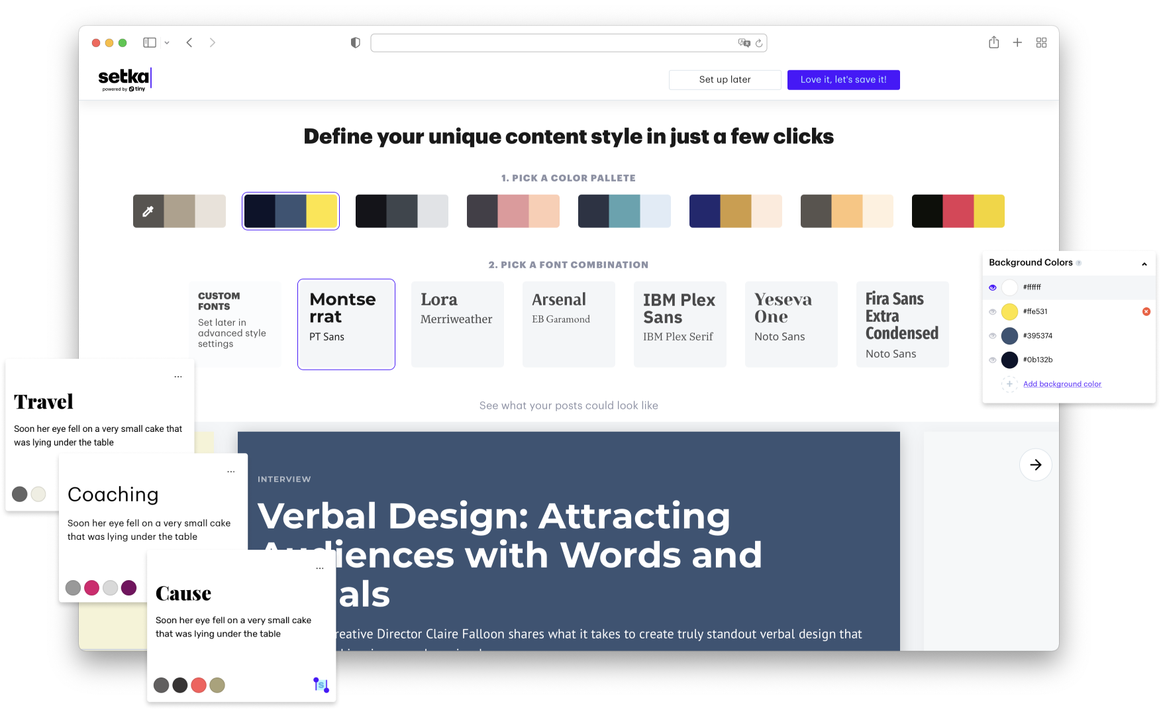Click the privacy shield icon

[x=356, y=42]
